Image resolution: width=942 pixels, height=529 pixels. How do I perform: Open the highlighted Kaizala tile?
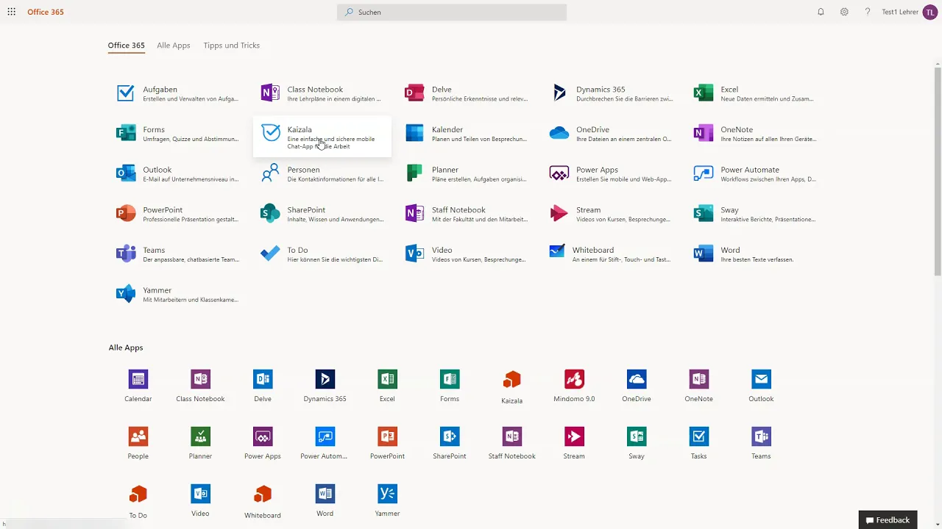pos(322,137)
